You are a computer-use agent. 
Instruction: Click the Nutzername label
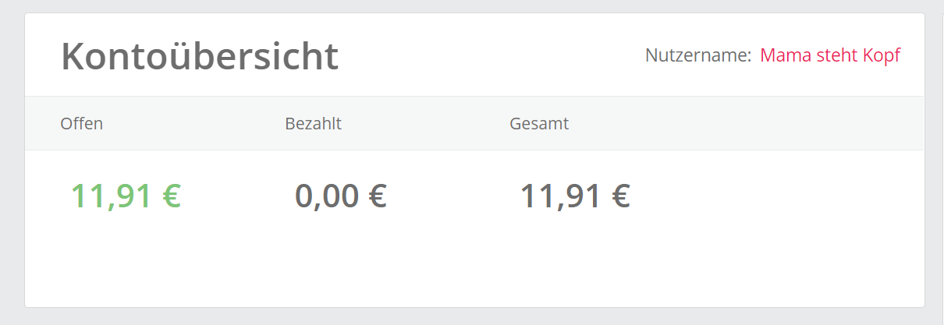[x=697, y=55]
